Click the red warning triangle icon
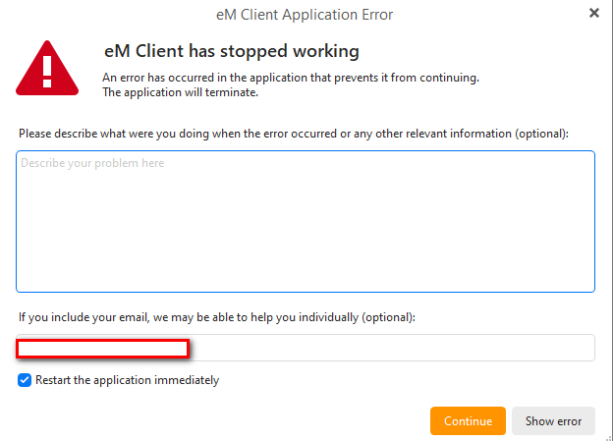Viewport: 613px width, 441px height. click(x=47, y=68)
